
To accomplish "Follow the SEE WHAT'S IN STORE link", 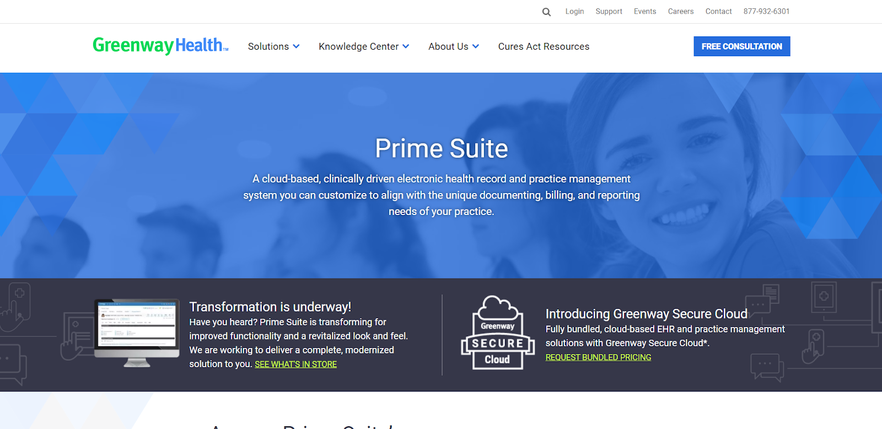I will (295, 364).
